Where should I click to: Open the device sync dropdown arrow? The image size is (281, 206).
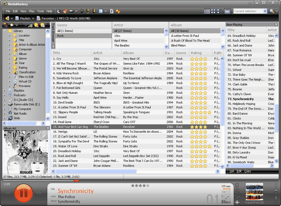click(76, 11)
